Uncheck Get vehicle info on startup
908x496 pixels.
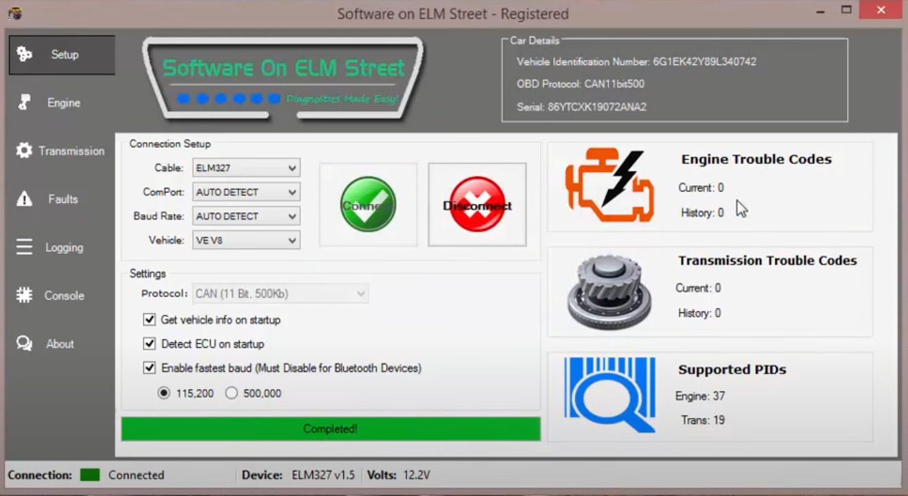149,320
